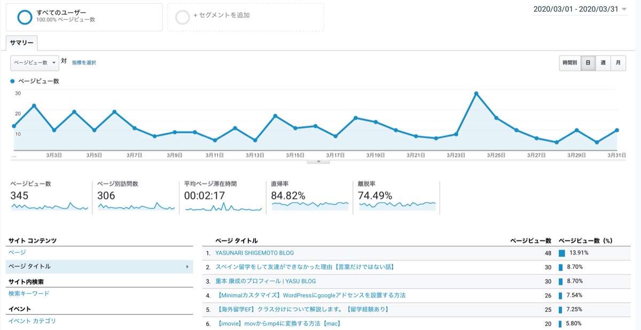Collapse the chart using the small arrow handle

point(319,161)
